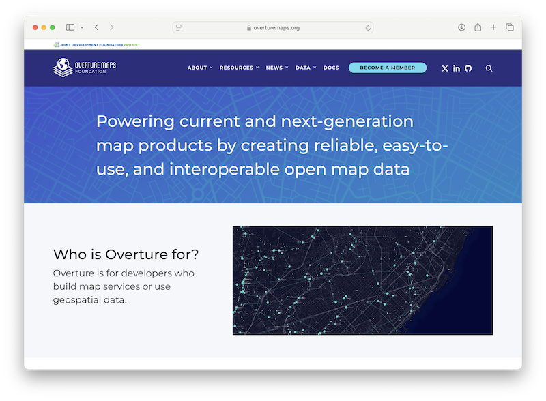The height and width of the screenshot is (401, 546).
Task: Expand the Resources menu chevron
Action: pyautogui.click(x=257, y=68)
